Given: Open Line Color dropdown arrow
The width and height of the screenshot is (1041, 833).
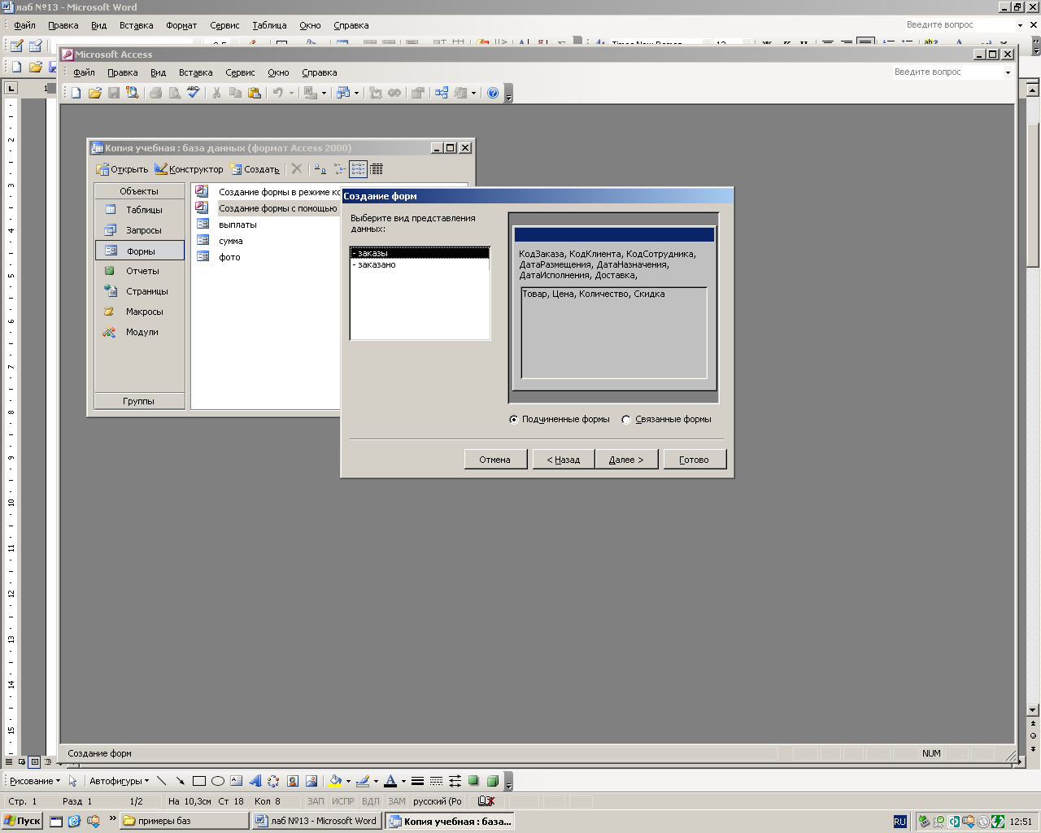Looking at the screenshot, I should coord(376,781).
